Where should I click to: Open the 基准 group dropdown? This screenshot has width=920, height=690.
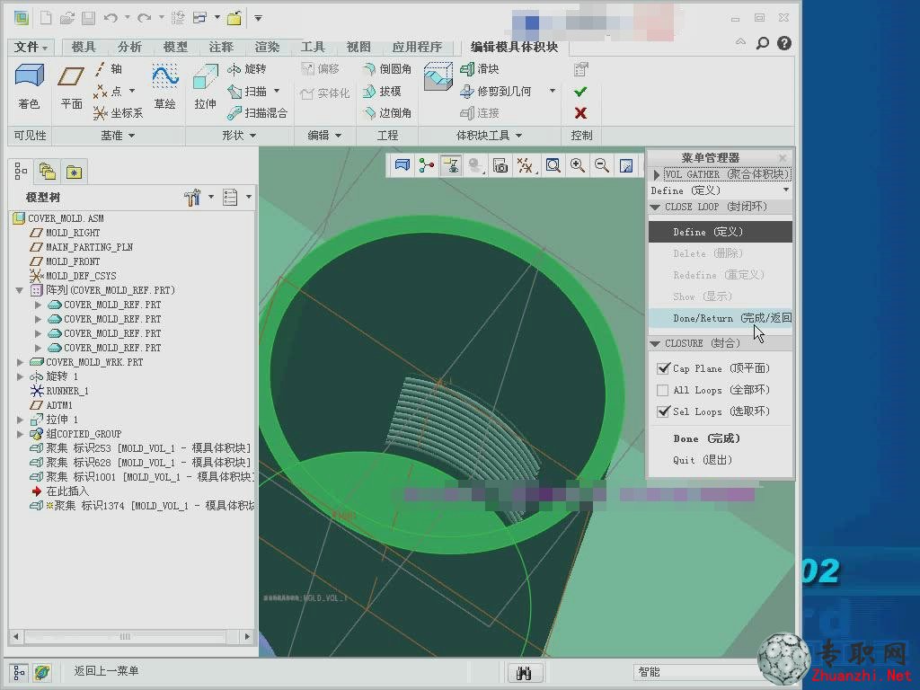pyautogui.click(x=118, y=136)
